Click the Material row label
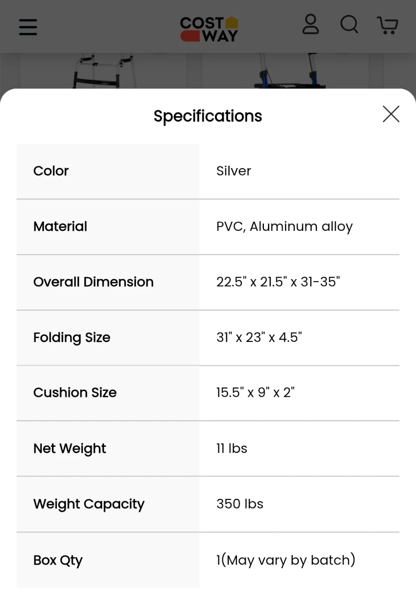This screenshot has height=599, width=416. [x=60, y=226]
